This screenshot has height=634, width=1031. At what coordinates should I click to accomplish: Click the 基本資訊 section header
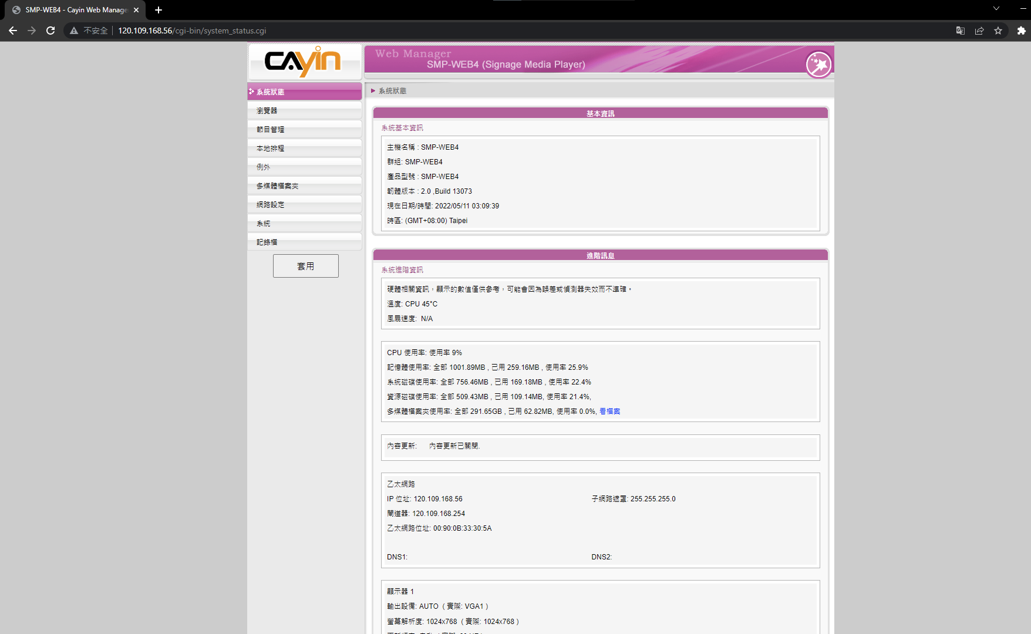coord(600,113)
